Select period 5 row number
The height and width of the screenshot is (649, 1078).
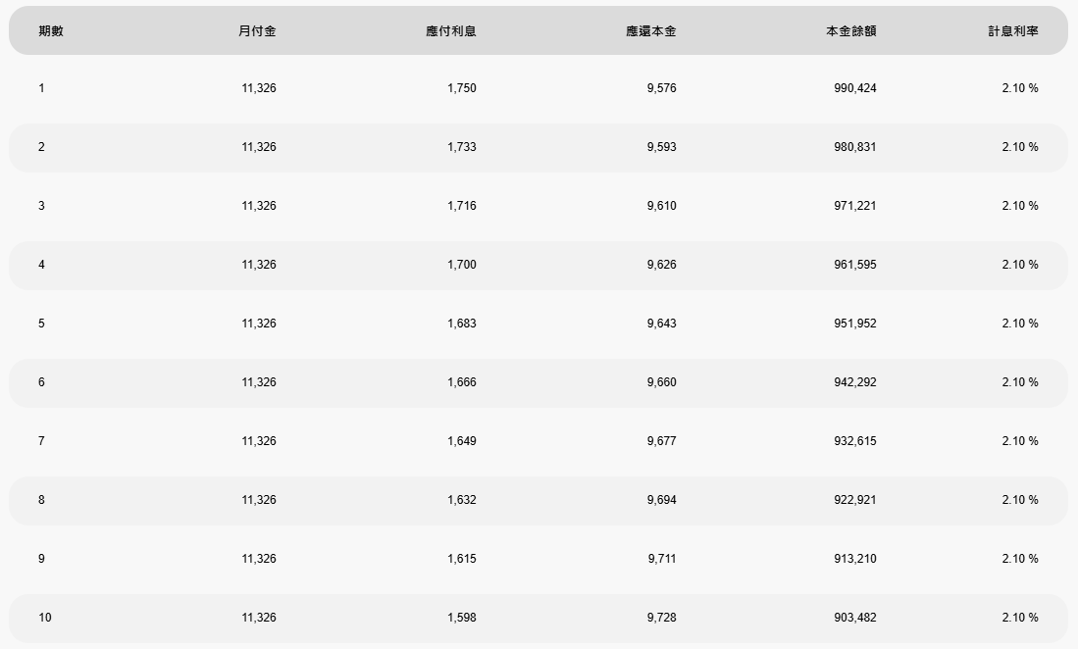[41, 324]
